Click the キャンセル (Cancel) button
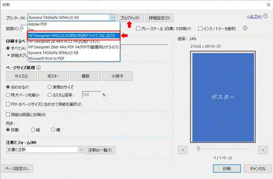The height and width of the screenshot is (179, 273). coord(257,169)
